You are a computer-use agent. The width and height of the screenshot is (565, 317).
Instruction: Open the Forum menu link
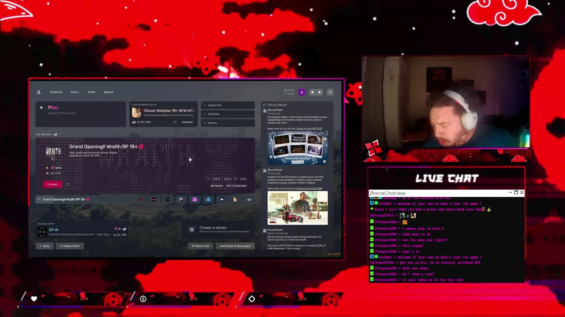click(75, 92)
